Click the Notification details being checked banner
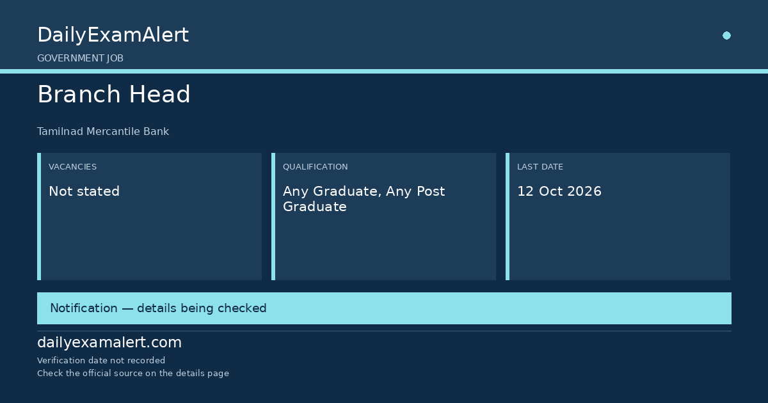 [x=384, y=308]
